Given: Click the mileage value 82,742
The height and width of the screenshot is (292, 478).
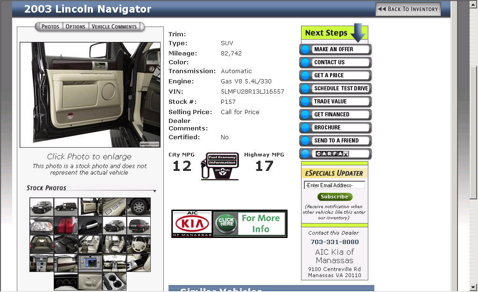Looking at the screenshot, I should click(231, 54).
